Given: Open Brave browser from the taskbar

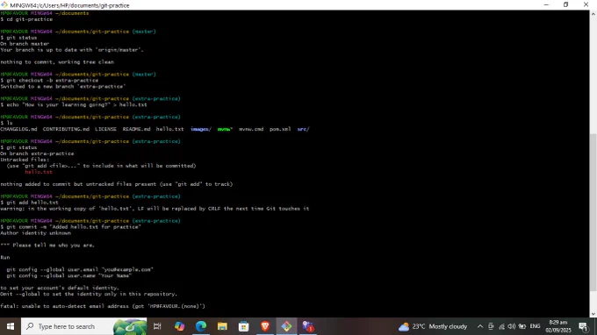Looking at the screenshot, I should 265,326.
